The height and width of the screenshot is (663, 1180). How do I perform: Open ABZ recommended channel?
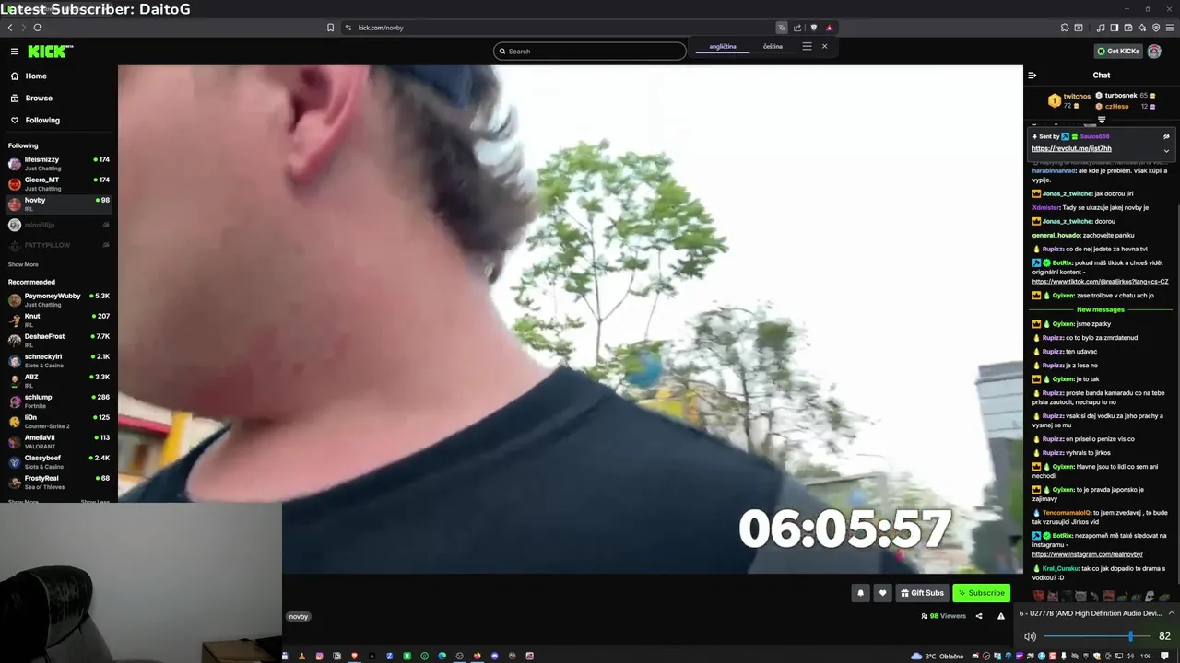coord(59,381)
